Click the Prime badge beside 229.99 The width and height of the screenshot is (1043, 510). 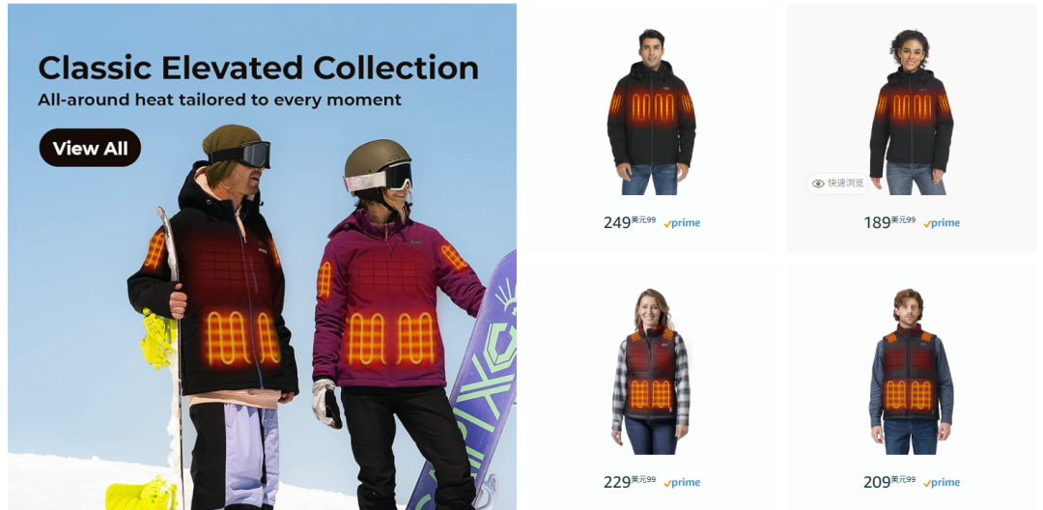tap(682, 483)
